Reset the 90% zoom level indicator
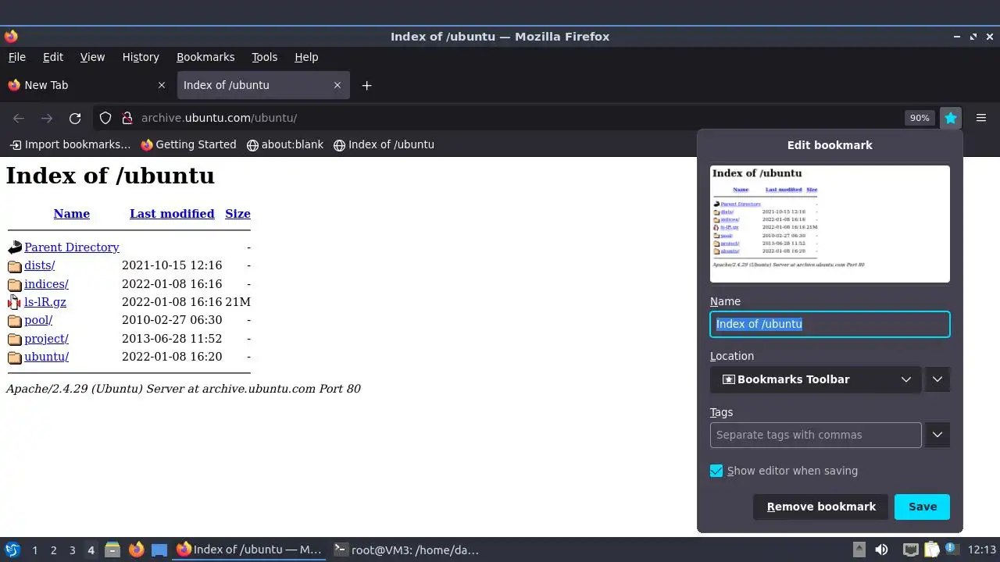This screenshot has height=562, width=1000. pyautogui.click(x=920, y=118)
